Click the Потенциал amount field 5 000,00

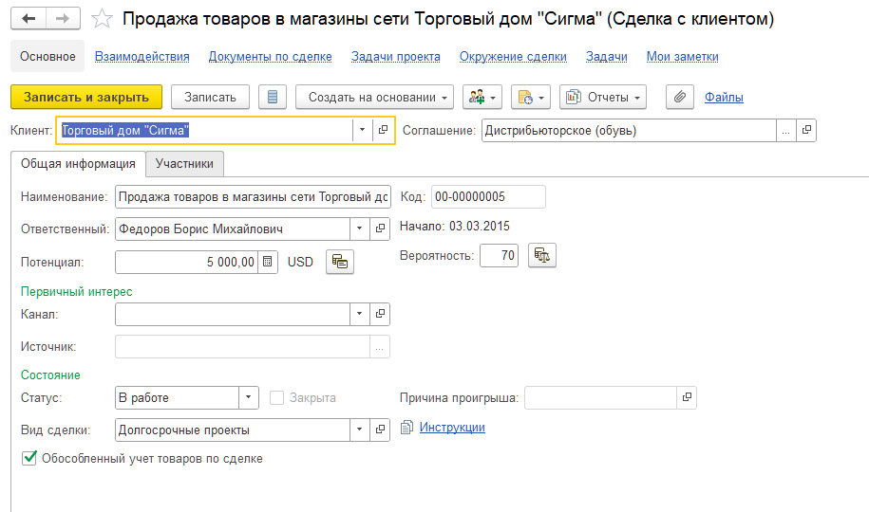tap(186, 262)
